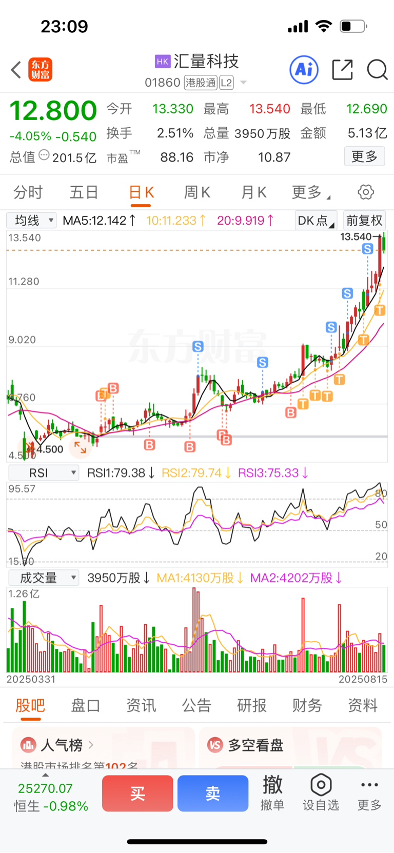Tap the 人气榜 chart icon

click(28, 745)
